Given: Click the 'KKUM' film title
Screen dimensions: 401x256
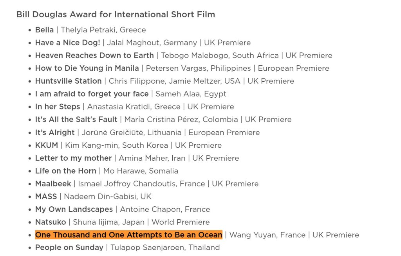Looking at the screenshot, I should [47, 145].
